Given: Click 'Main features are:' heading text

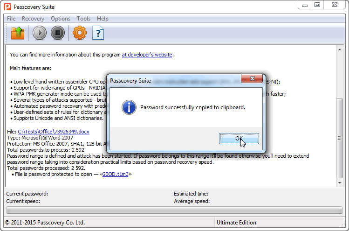Looking at the screenshot, I should pos(30,68).
